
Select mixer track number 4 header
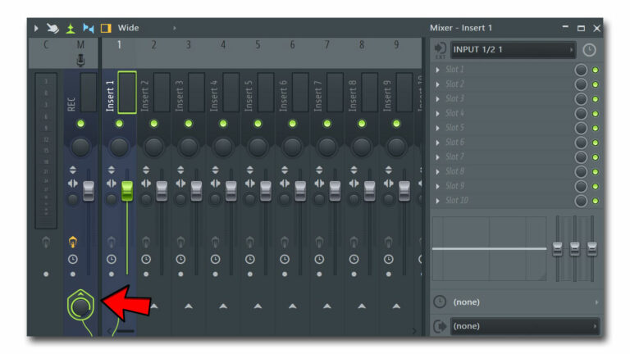point(223,44)
